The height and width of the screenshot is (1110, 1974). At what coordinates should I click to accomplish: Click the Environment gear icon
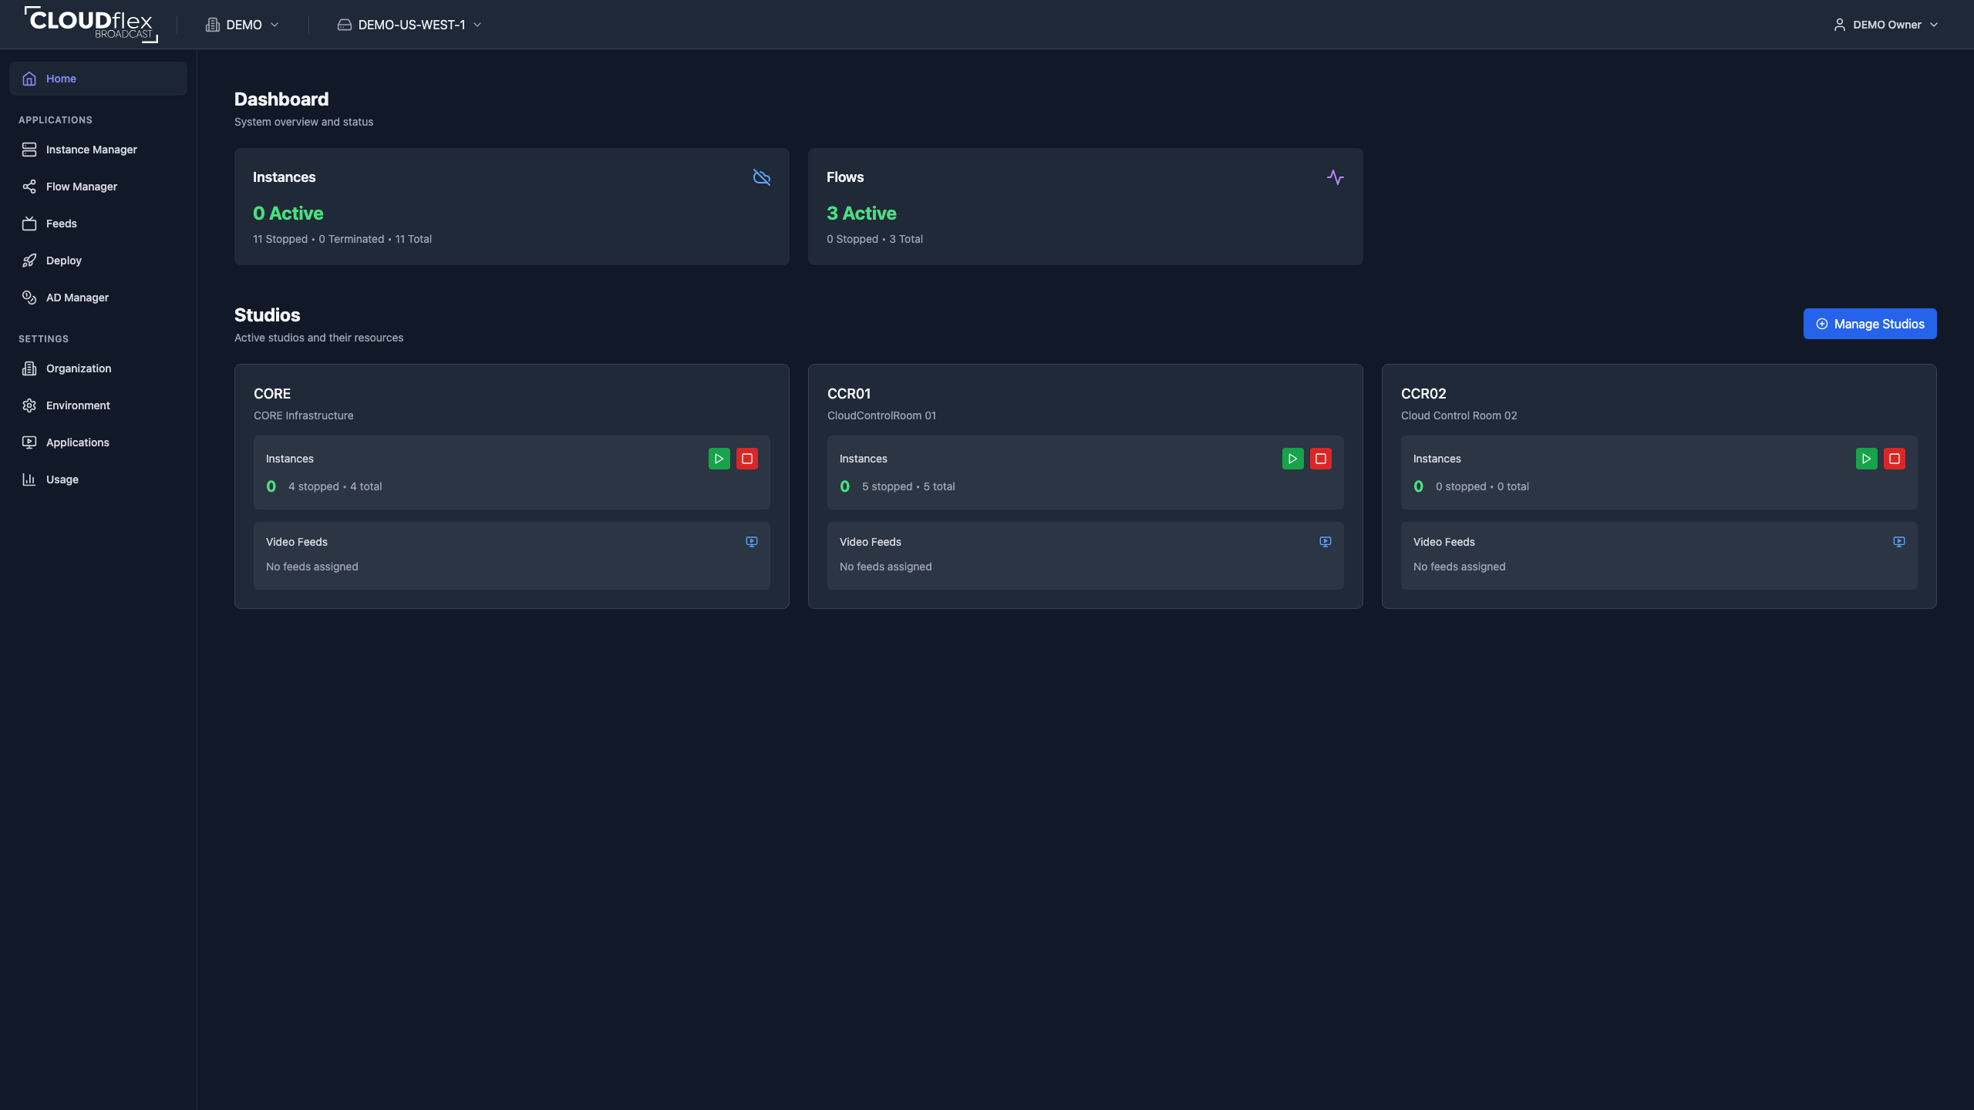tap(29, 405)
